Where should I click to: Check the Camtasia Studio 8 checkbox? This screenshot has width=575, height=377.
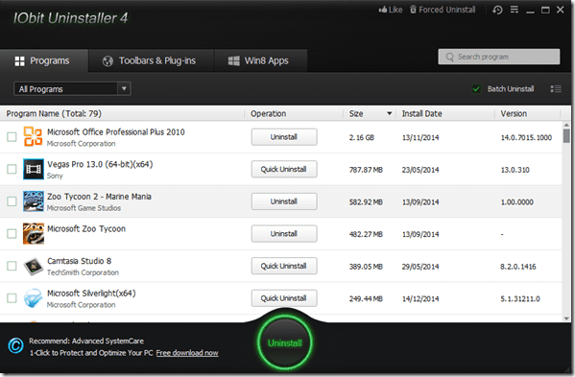point(12,266)
